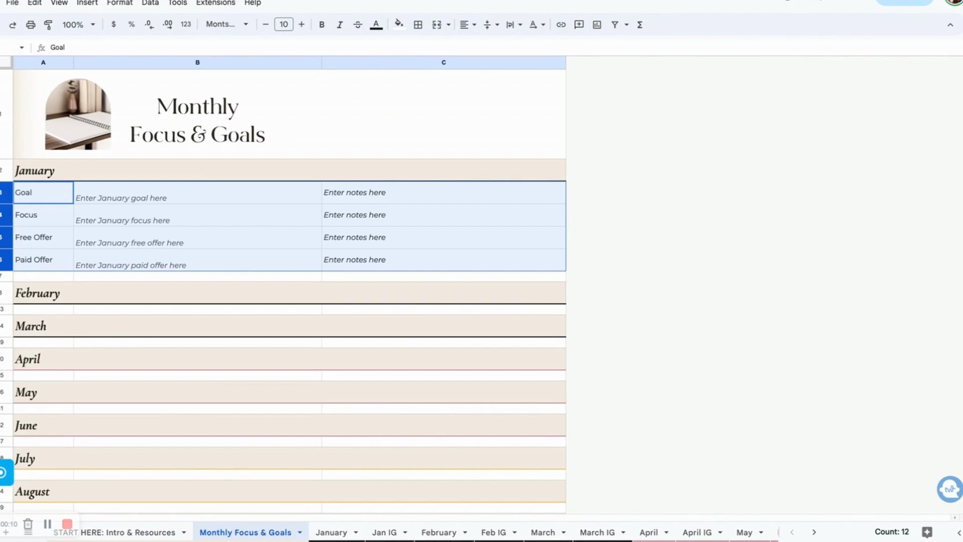The image size is (963, 542).
Task: Open the font family dropdown
Action: tap(227, 24)
